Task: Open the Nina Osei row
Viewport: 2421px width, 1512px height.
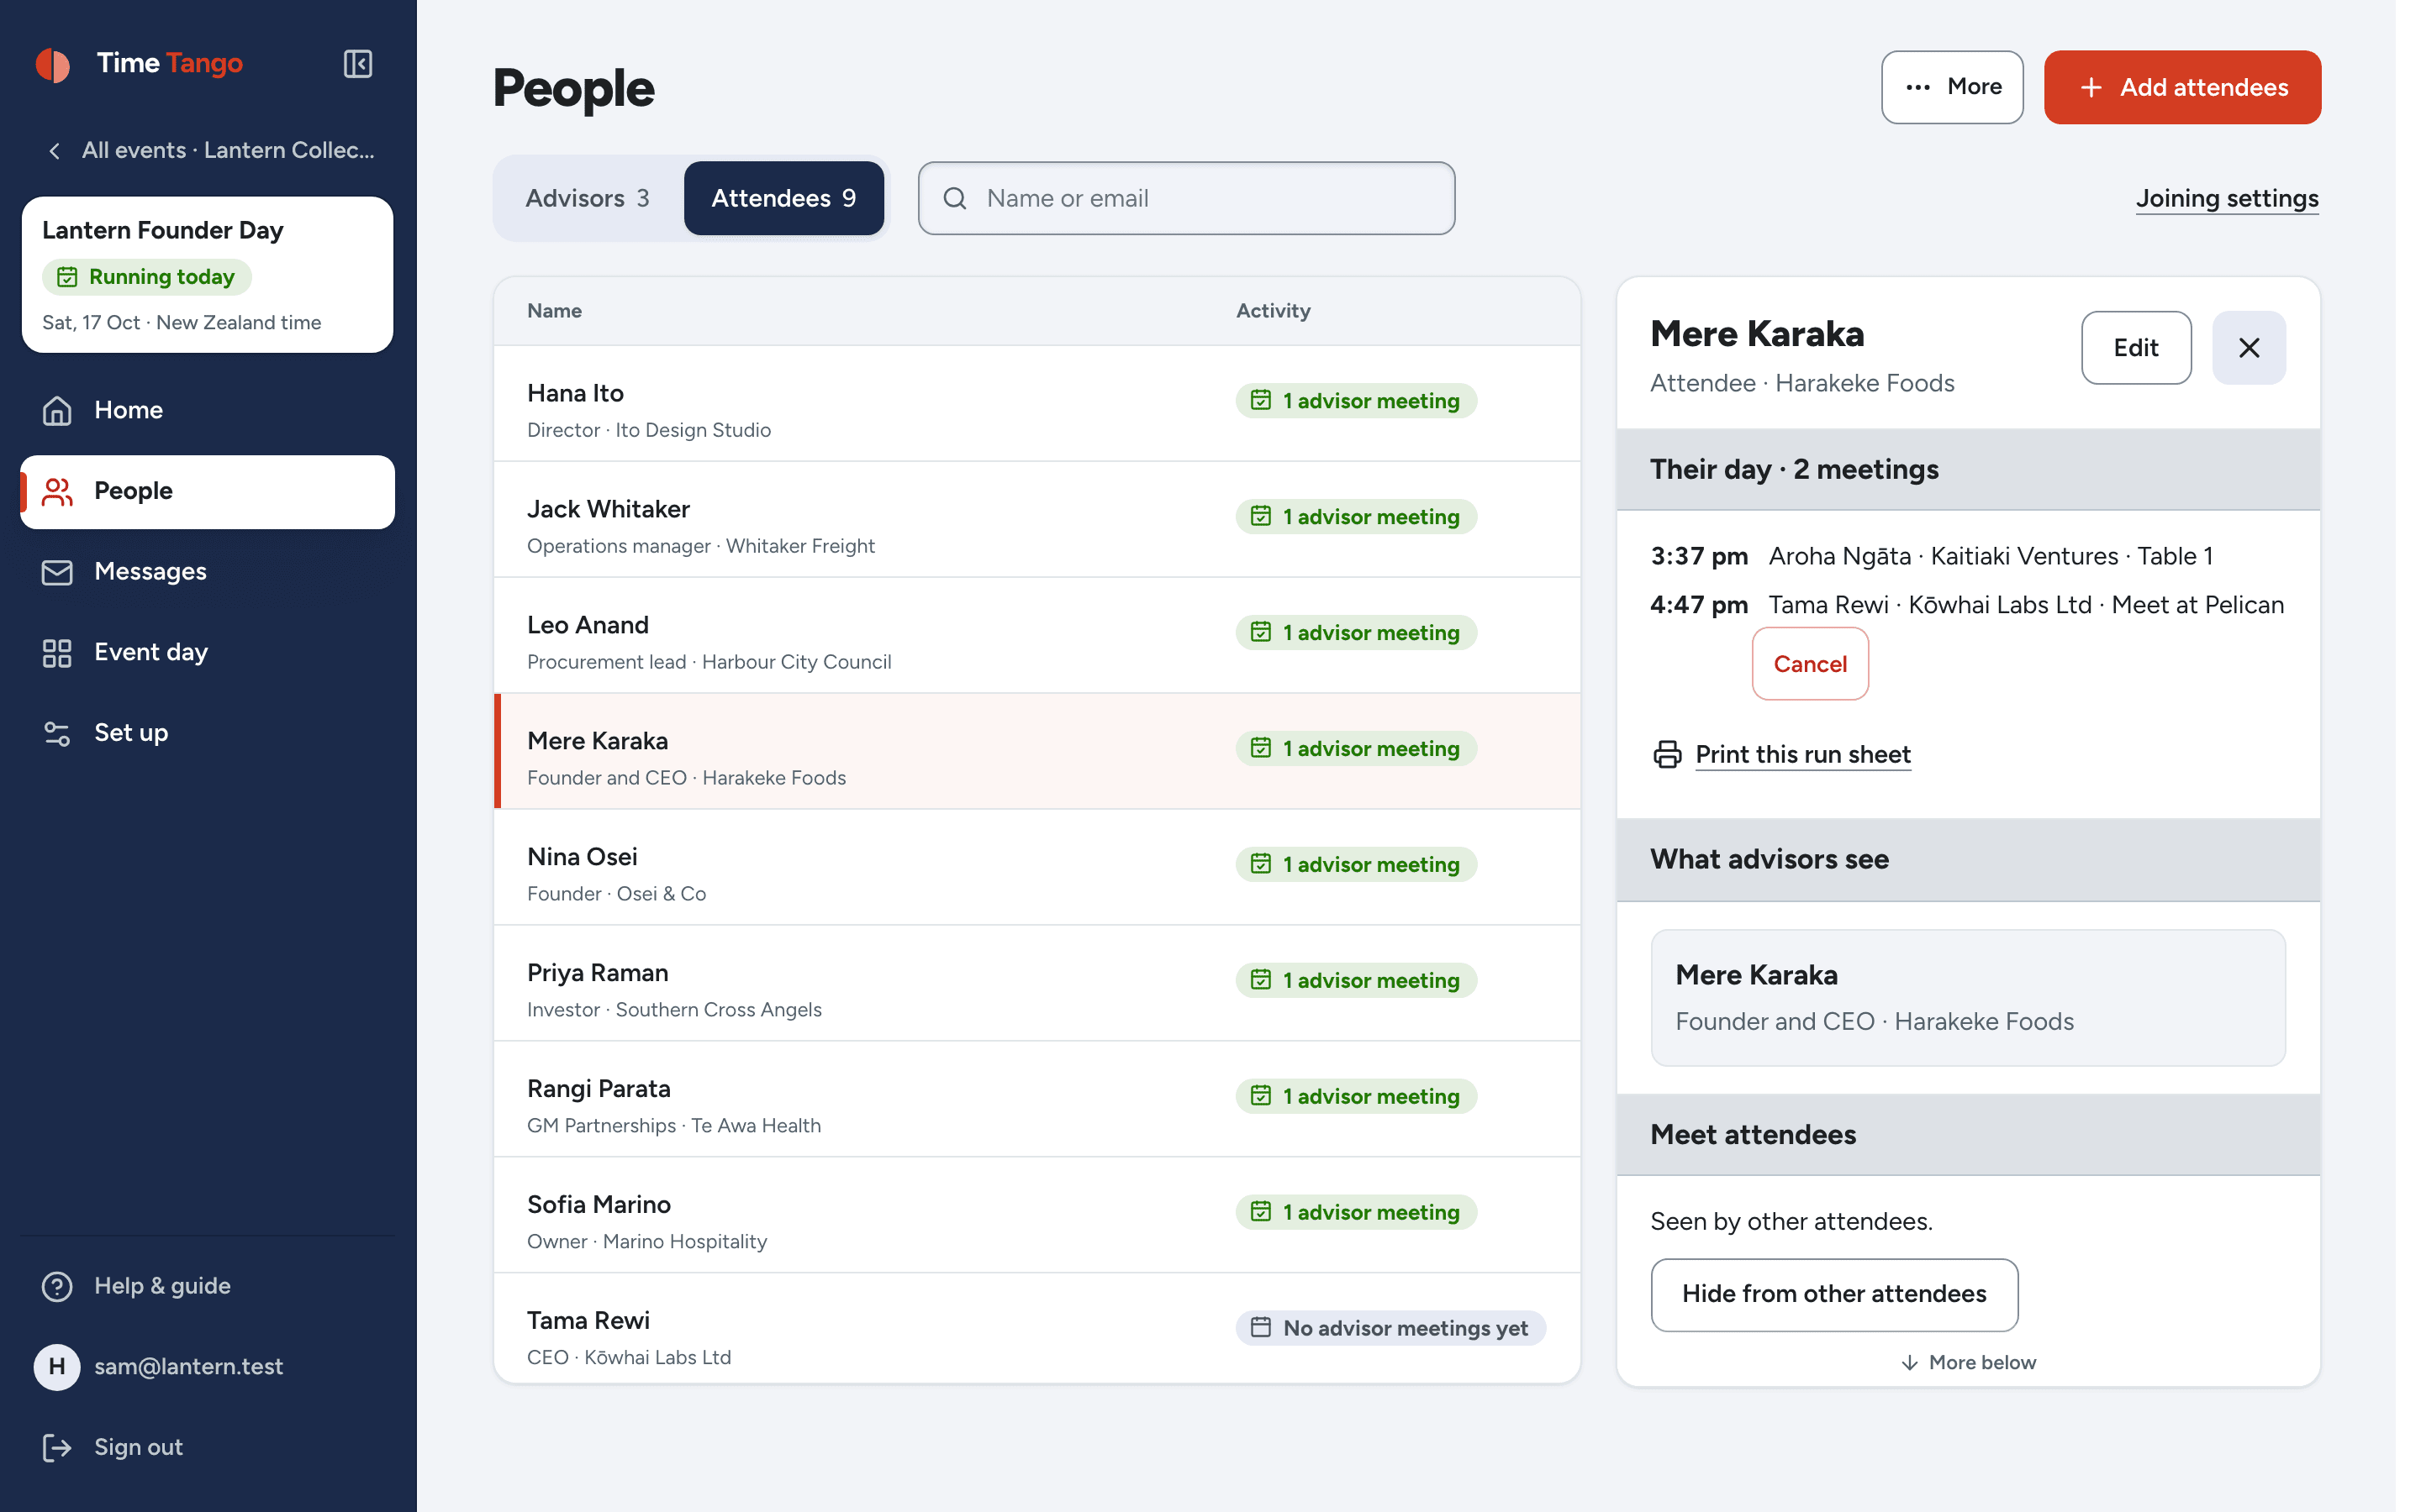Action: click(x=1036, y=868)
